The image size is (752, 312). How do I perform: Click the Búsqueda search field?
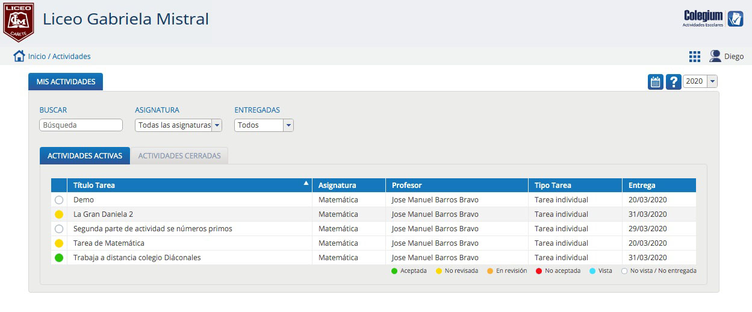pyautogui.click(x=81, y=125)
